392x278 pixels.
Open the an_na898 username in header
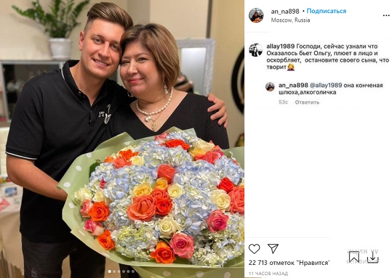coord(285,11)
